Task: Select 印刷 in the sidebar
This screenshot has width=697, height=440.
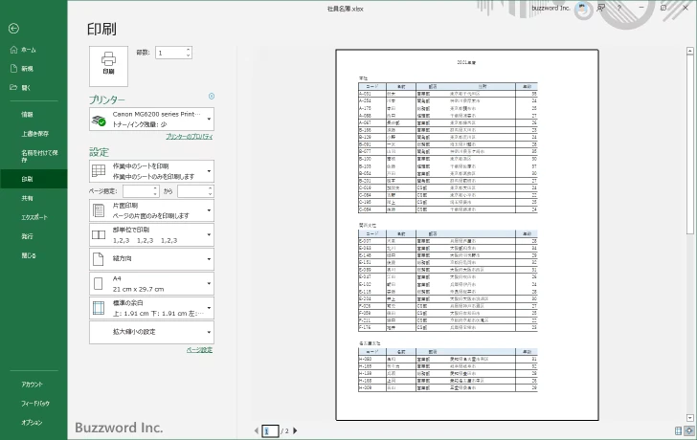Action: [x=34, y=179]
